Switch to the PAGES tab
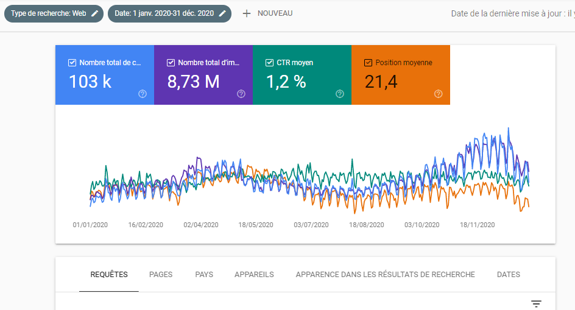 pos(161,275)
